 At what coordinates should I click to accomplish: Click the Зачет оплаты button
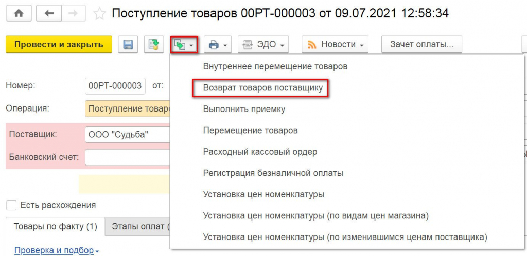pos(421,45)
